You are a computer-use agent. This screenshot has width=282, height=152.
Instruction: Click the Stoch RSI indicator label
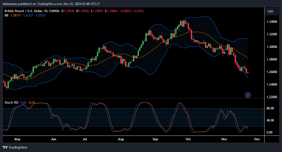[11, 103]
